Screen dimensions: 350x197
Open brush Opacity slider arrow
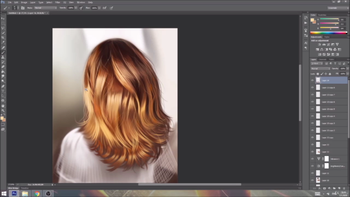click(x=76, y=8)
